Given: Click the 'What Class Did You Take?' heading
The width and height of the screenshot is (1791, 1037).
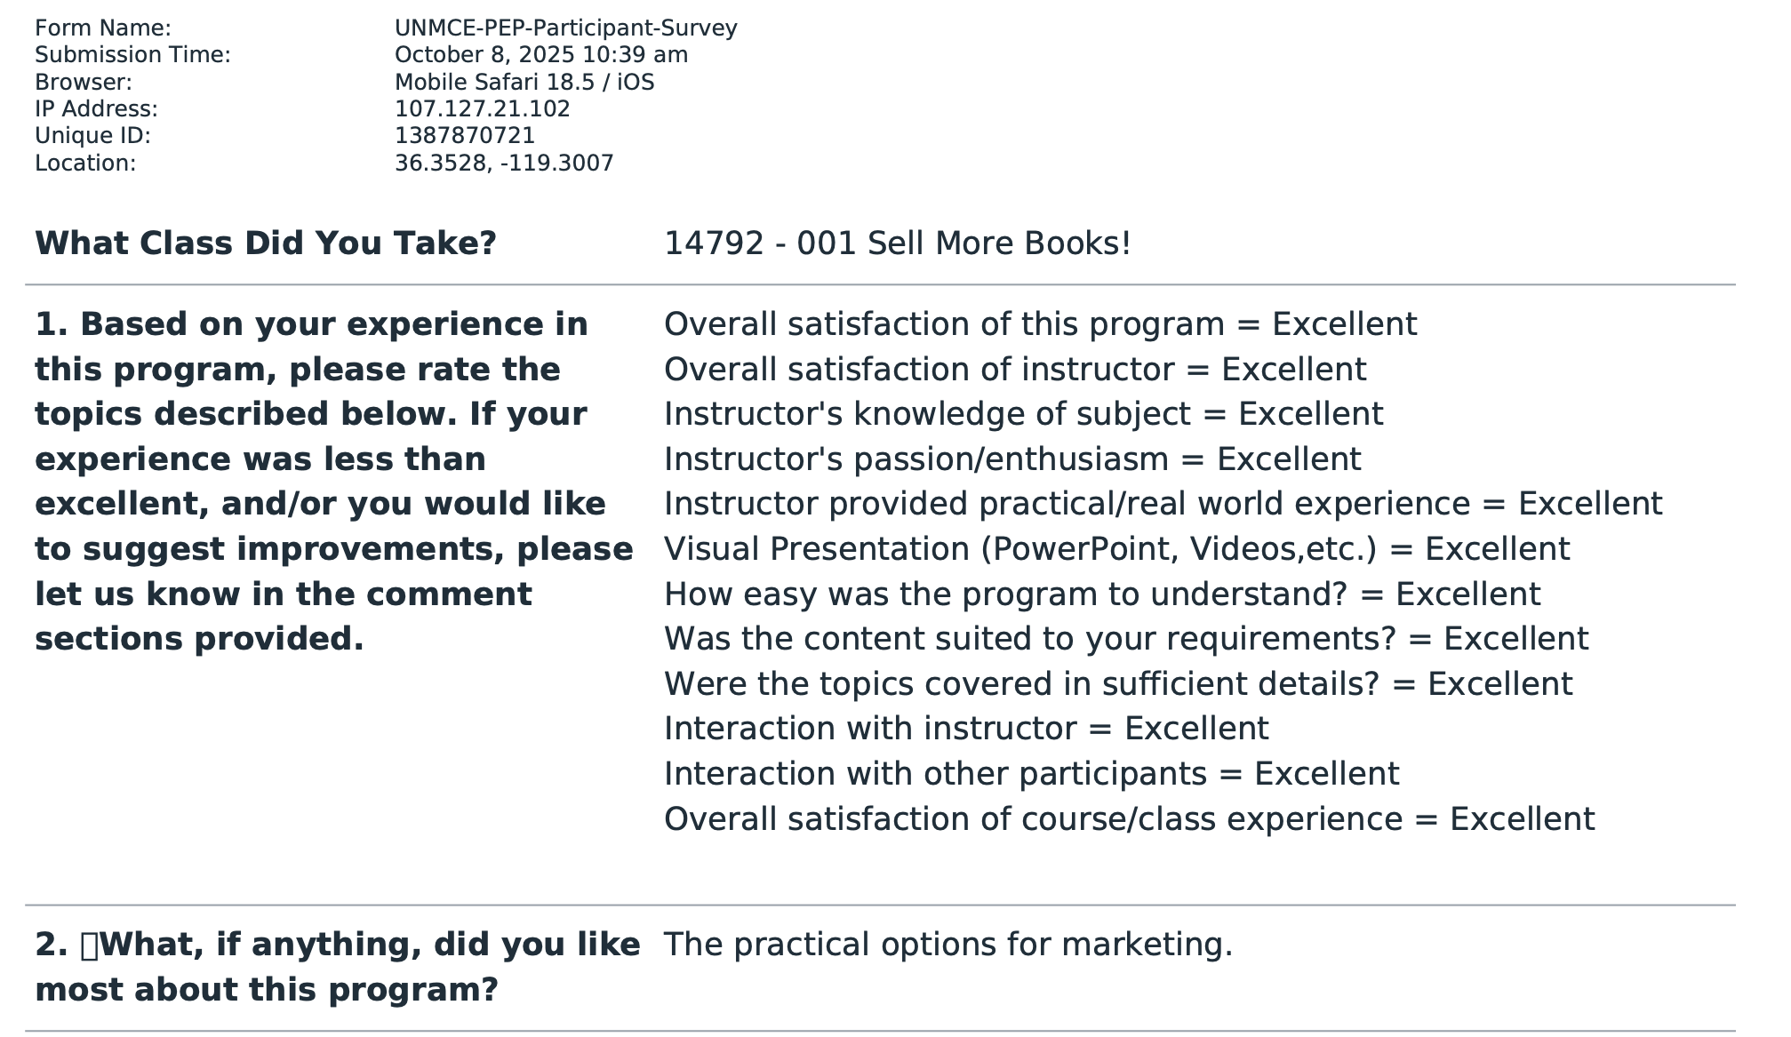Looking at the screenshot, I should coord(265,243).
